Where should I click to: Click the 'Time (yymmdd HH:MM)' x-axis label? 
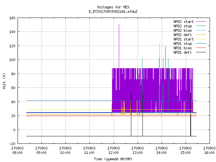coord(113,159)
